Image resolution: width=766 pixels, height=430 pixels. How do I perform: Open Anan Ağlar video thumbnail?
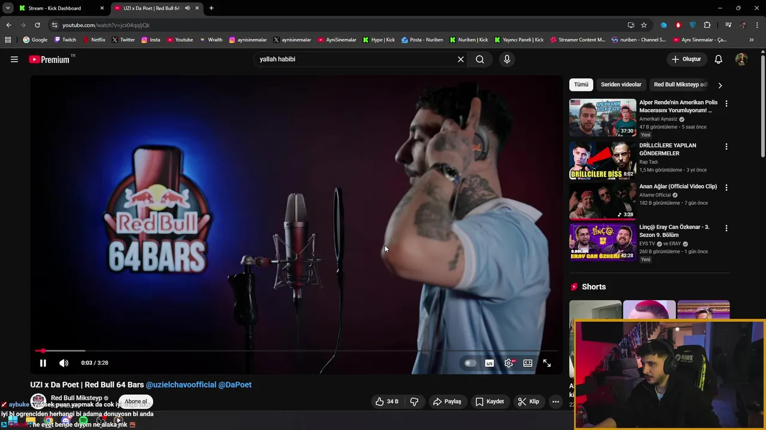click(x=603, y=201)
